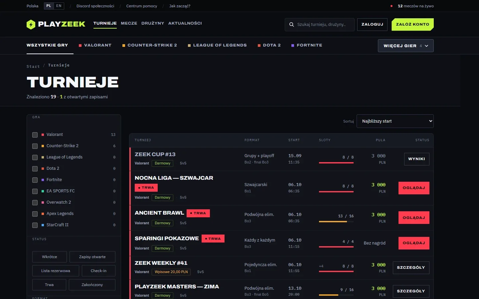Toggle the EA SPORTS FC checkbox
The width and height of the screenshot is (479, 299).
[35, 191]
